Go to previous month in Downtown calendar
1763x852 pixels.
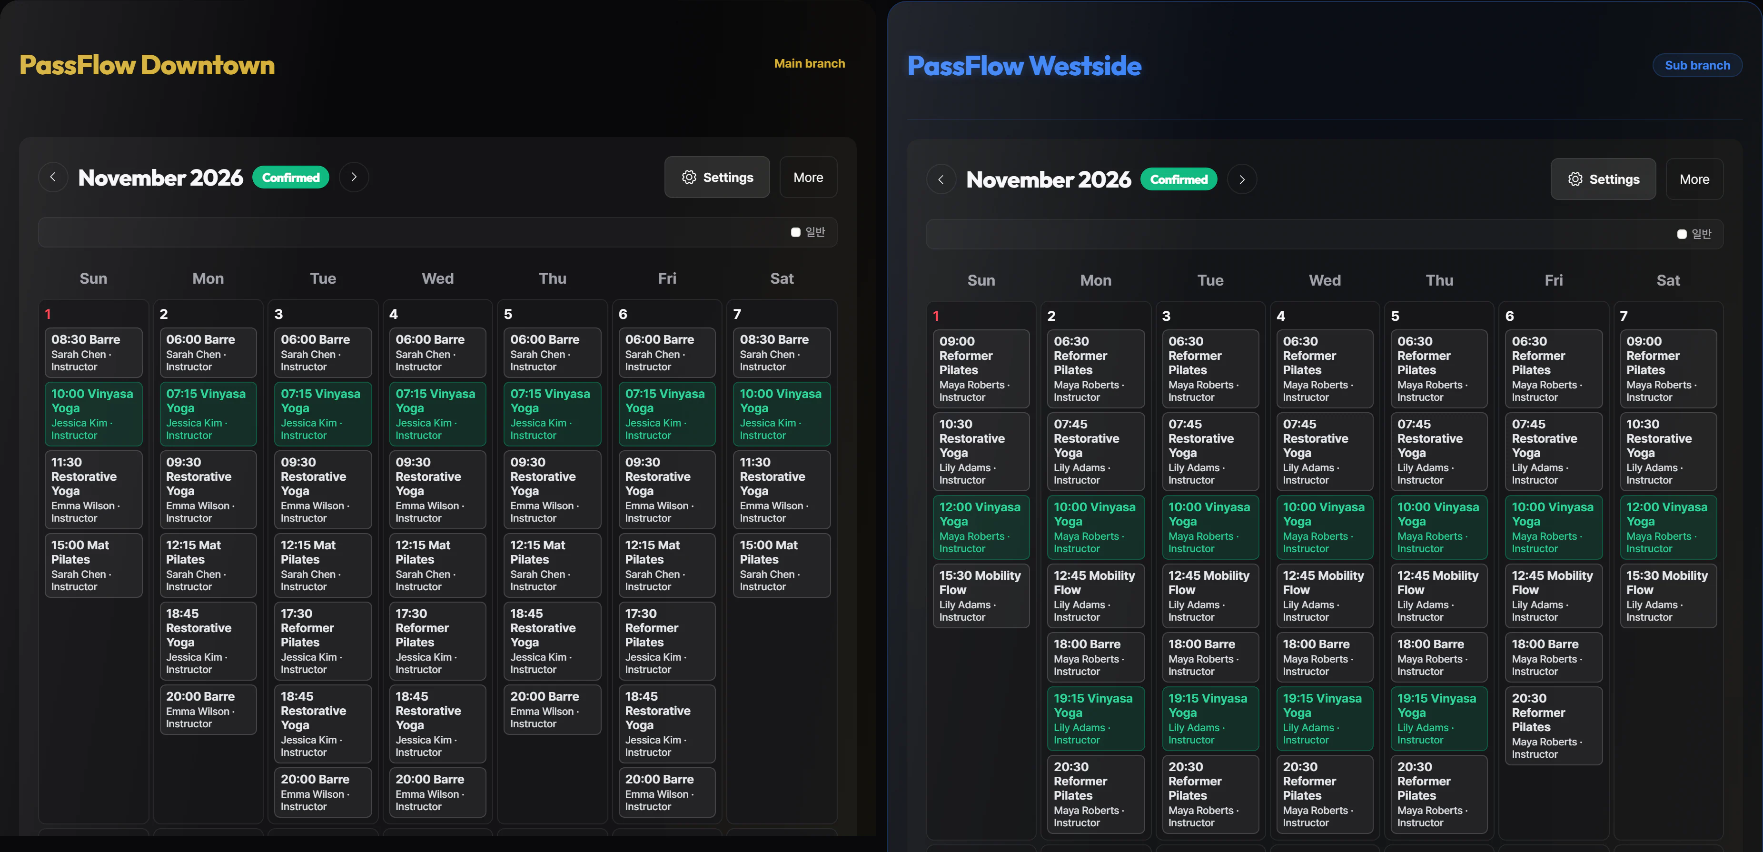coord(53,177)
